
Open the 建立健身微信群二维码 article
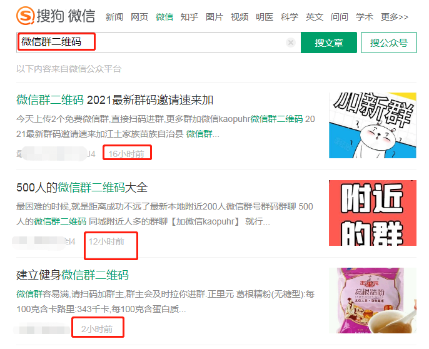click(73, 275)
